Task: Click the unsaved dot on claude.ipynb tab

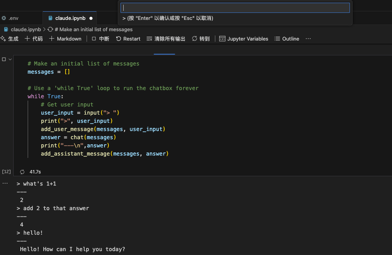Action: [x=91, y=18]
